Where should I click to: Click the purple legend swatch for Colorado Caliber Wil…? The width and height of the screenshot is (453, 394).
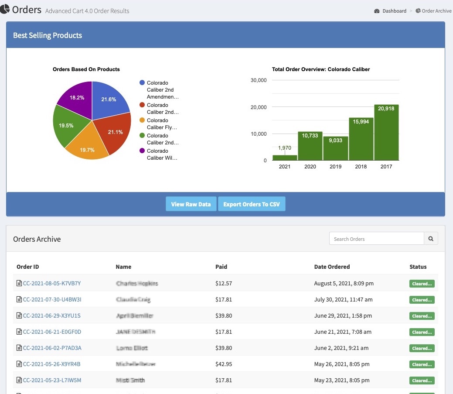tap(142, 151)
